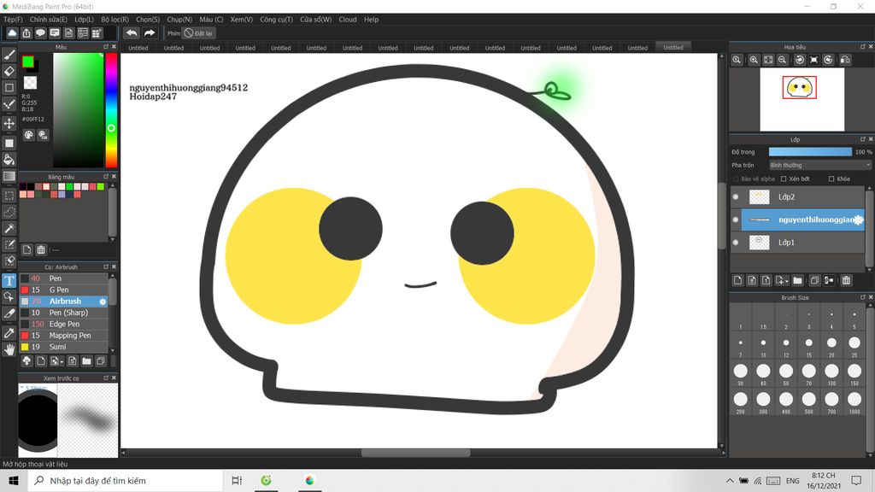Screen dimensions: 875x492
Task: Enable the Khóa lock checkbox
Action: click(831, 179)
